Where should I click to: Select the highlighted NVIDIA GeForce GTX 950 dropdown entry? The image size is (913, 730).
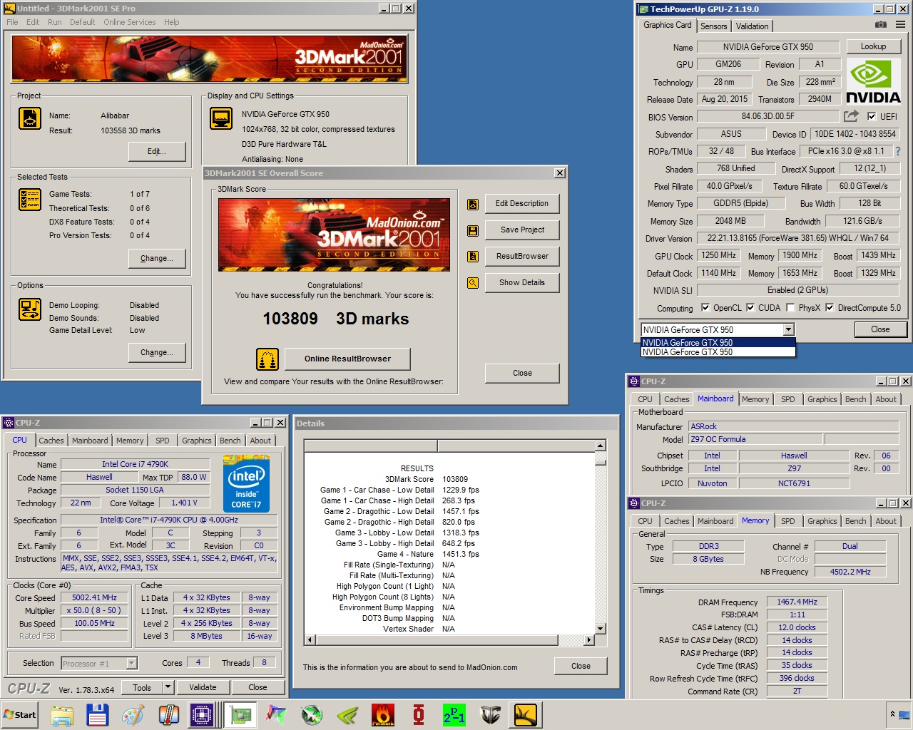click(718, 343)
